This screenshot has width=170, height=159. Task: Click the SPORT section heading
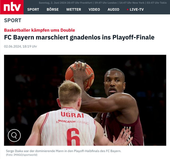[x=13, y=20]
